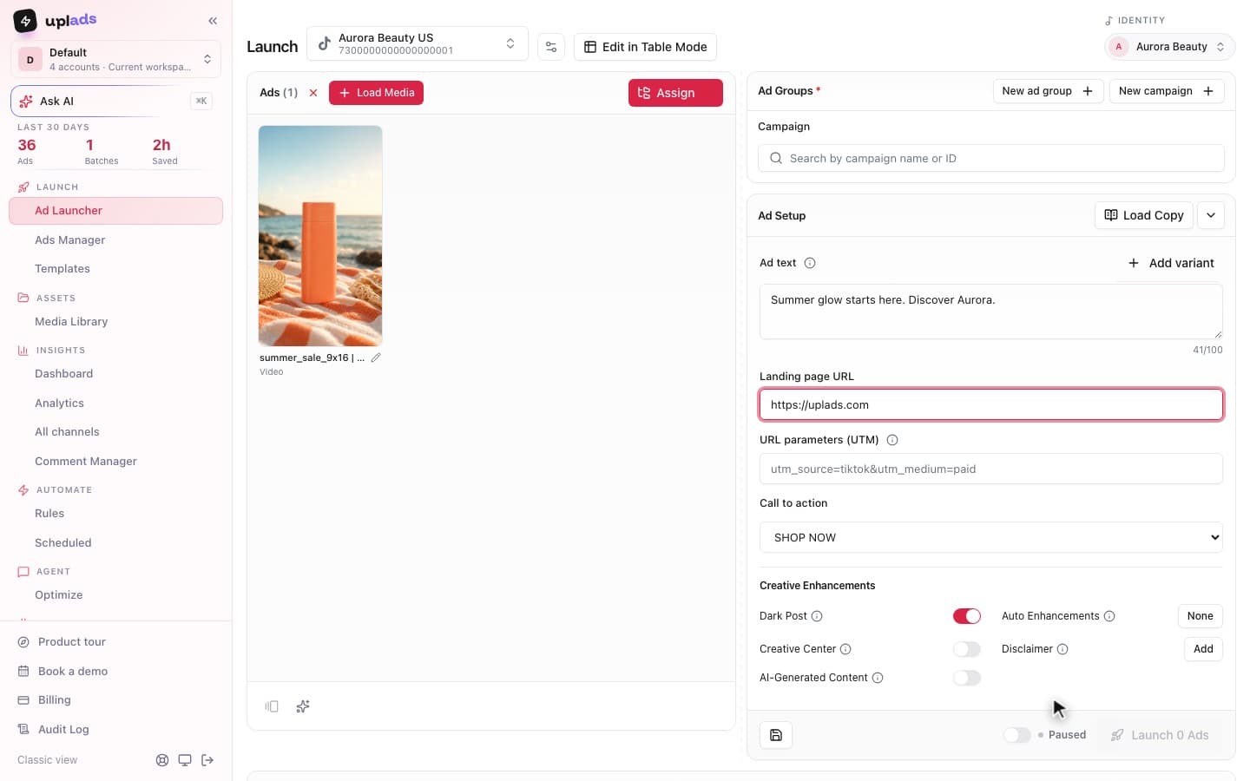Viewport: 1250px width, 781px height.
Task: Open Analytics insights
Action: [59, 404]
